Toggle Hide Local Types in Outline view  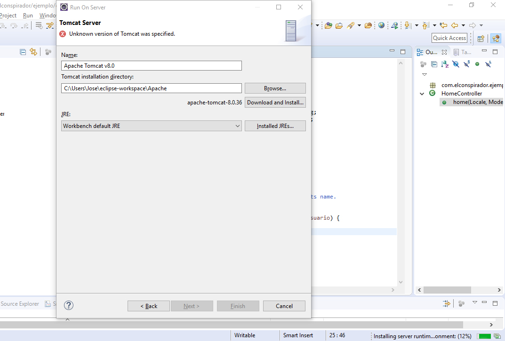(488, 64)
